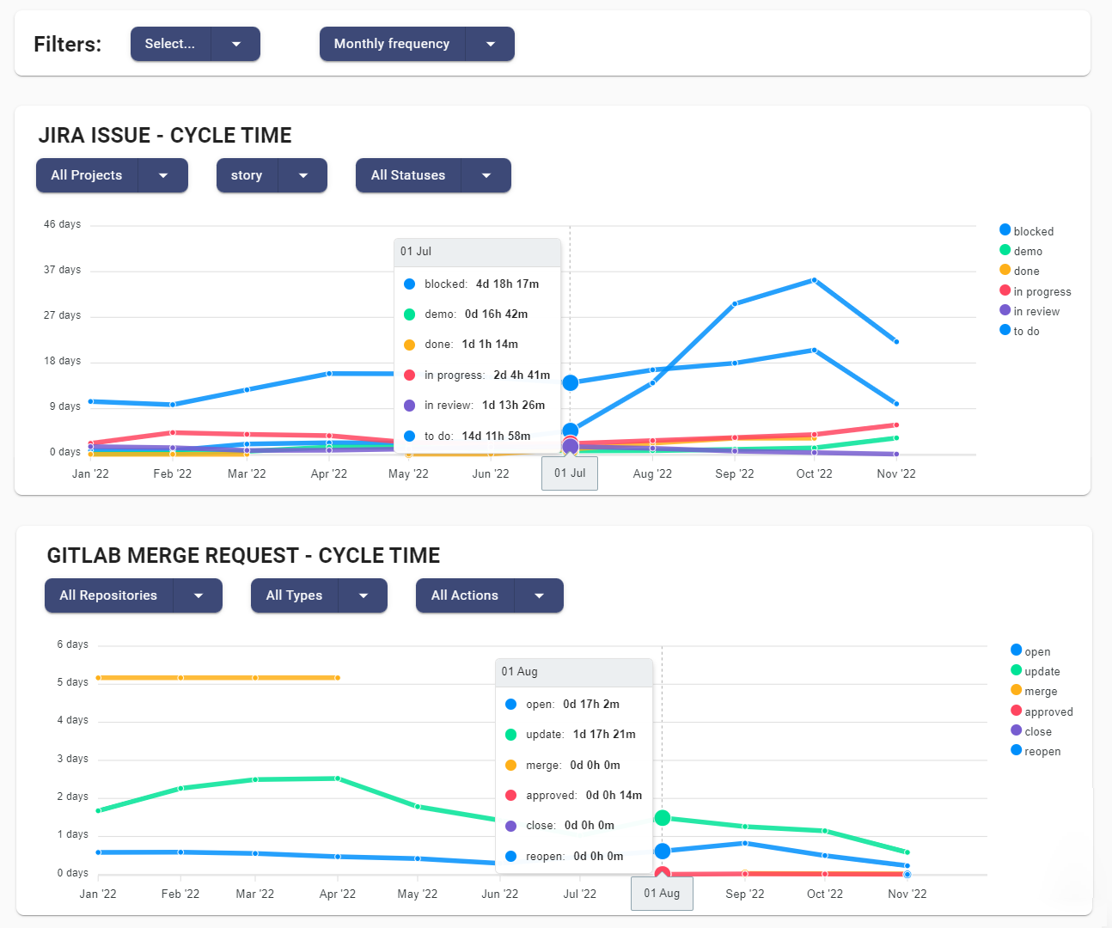Click the 01 Jul x-axis marker
The height and width of the screenshot is (928, 1112).
pyautogui.click(x=570, y=473)
